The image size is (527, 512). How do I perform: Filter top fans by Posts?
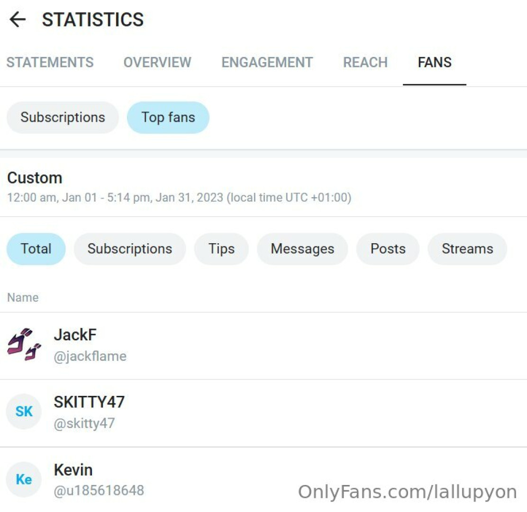(388, 249)
